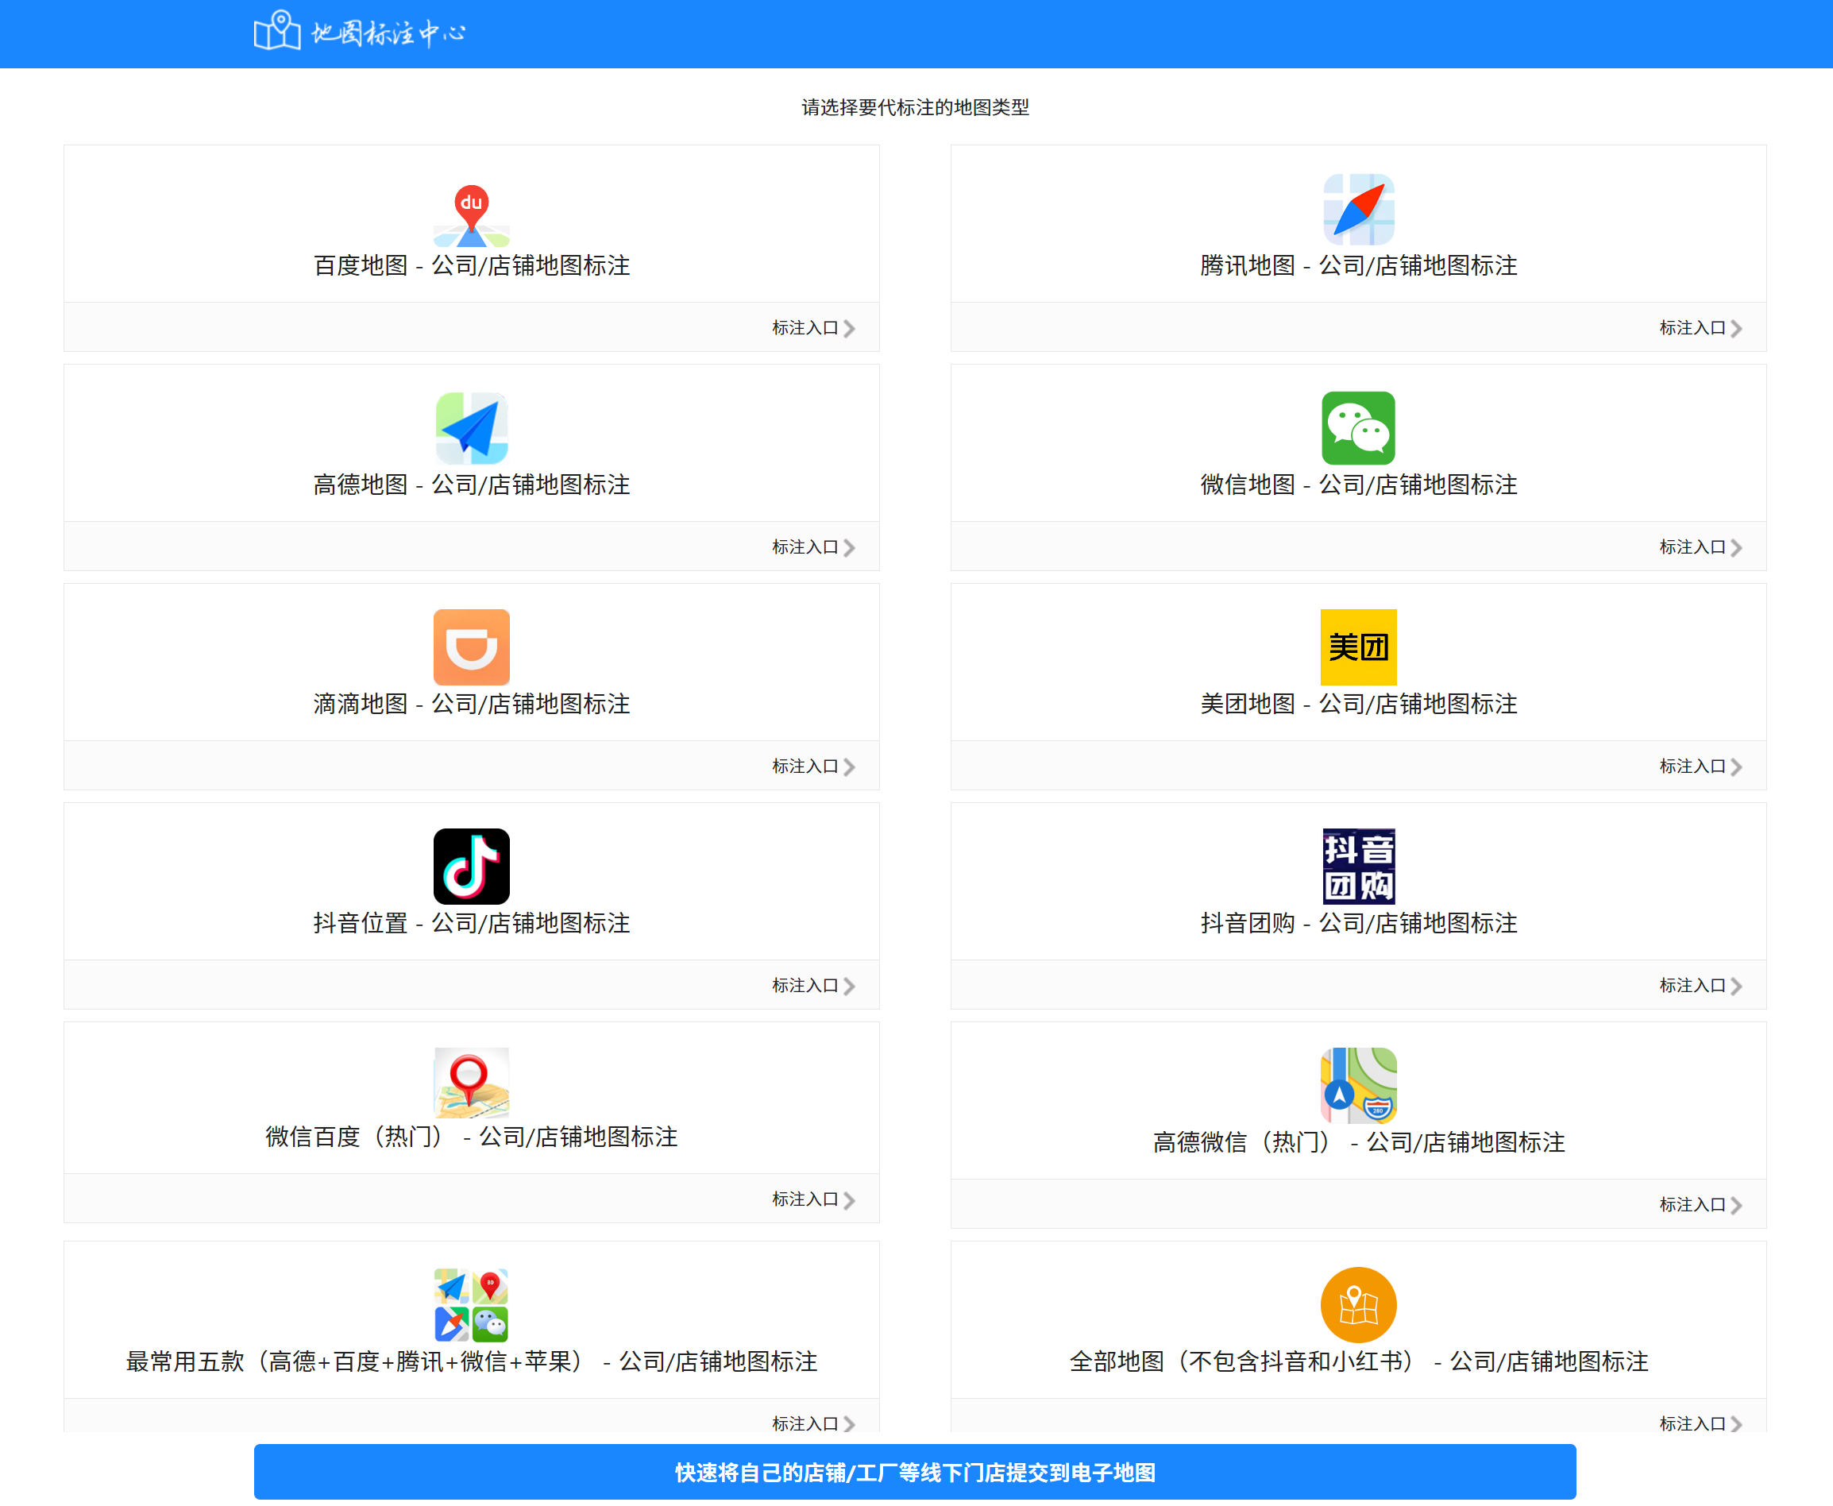The height and width of the screenshot is (1506, 1833).
Task: Click the orange Didi icon
Action: tap(471, 647)
